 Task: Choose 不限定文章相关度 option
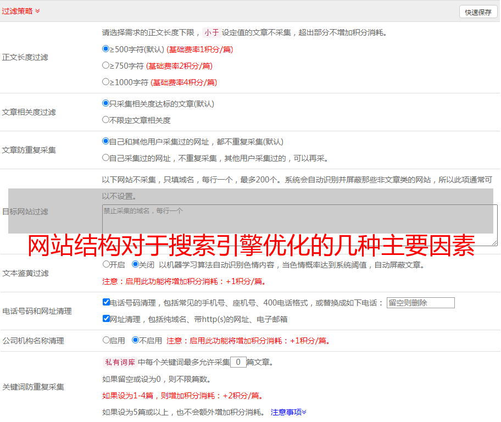point(106,120)
